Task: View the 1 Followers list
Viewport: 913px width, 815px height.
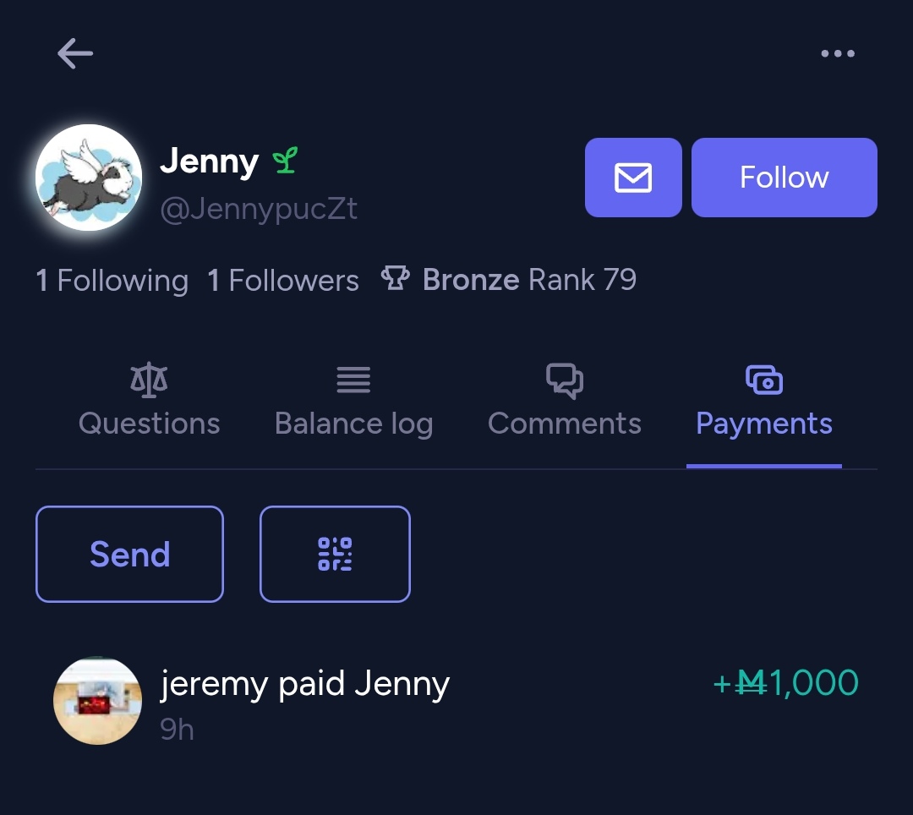Action: pos(283,281)
